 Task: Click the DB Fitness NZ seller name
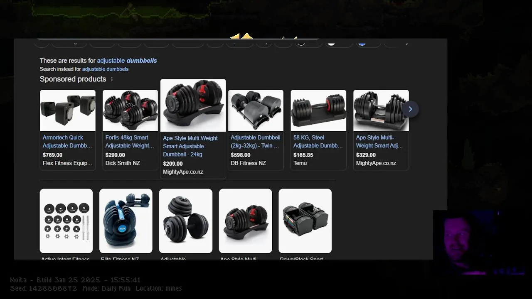248,163
